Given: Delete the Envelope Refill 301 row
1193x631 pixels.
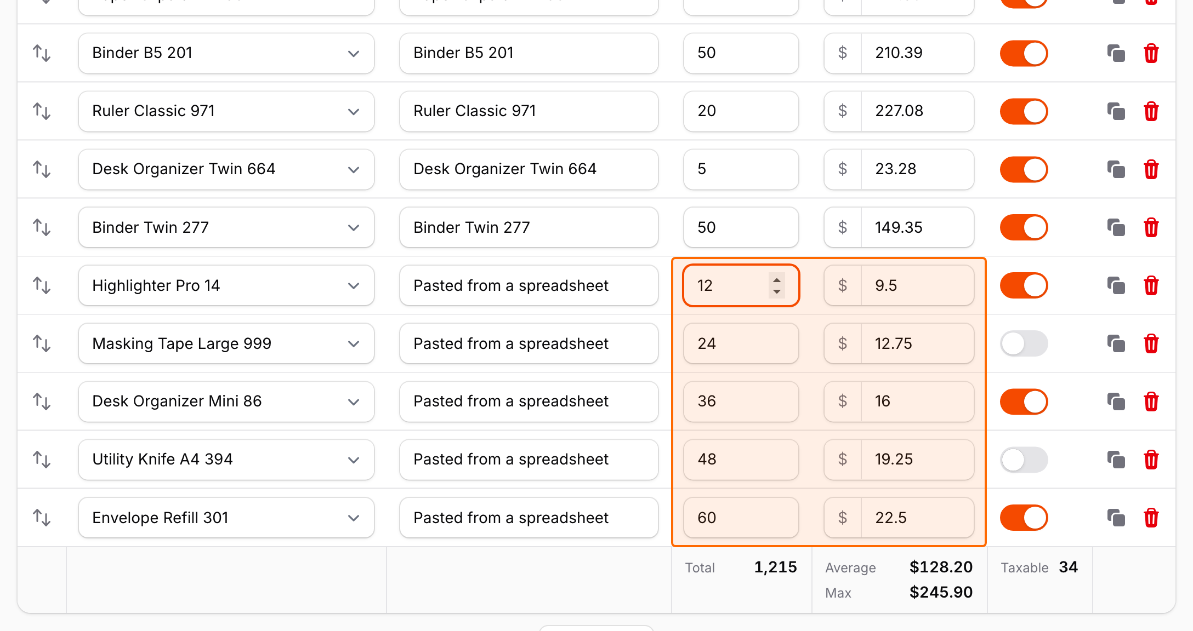Looking at the screenshot, I should (x=1151, y=518).
